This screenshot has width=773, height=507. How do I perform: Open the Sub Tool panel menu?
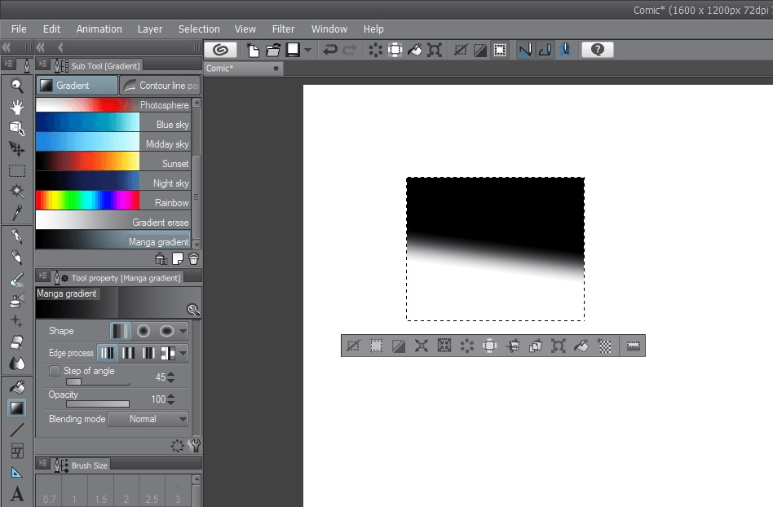[x=43, y=64]
